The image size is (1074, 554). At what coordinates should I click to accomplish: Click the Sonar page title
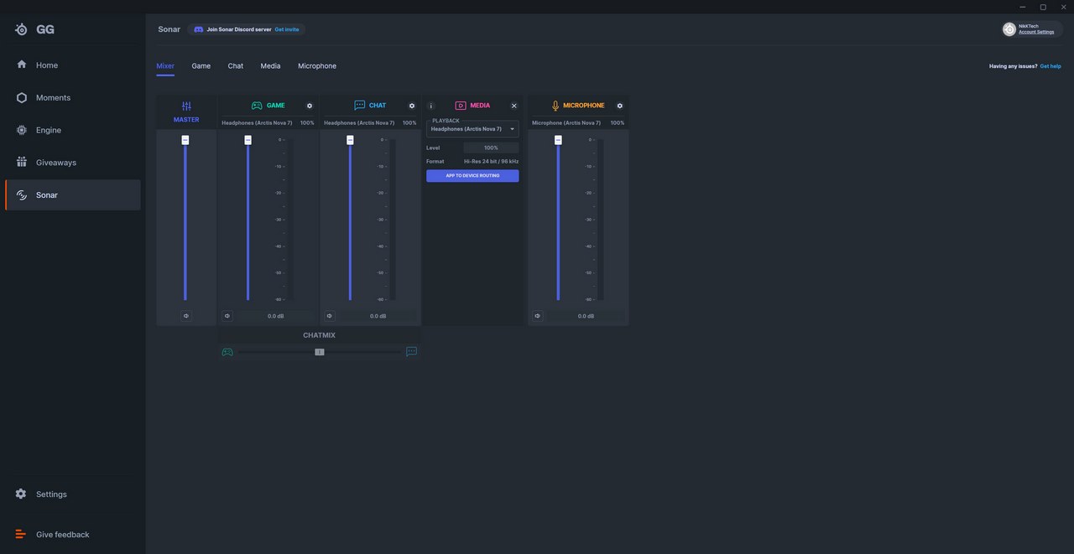point(169,29)
